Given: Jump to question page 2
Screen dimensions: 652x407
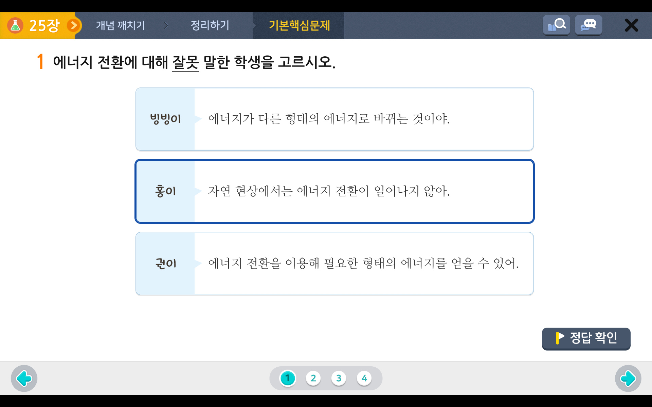Looking at the screenshot, I should tap(313, 378).
